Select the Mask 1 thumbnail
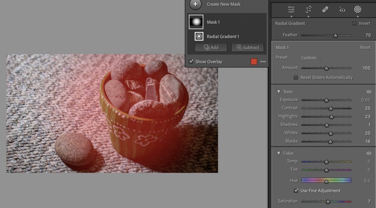The width and height of the screenshot is (376, 208). [196, 22]
